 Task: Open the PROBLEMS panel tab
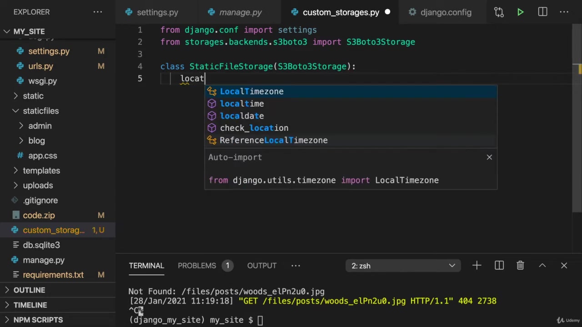pos(197,266)
